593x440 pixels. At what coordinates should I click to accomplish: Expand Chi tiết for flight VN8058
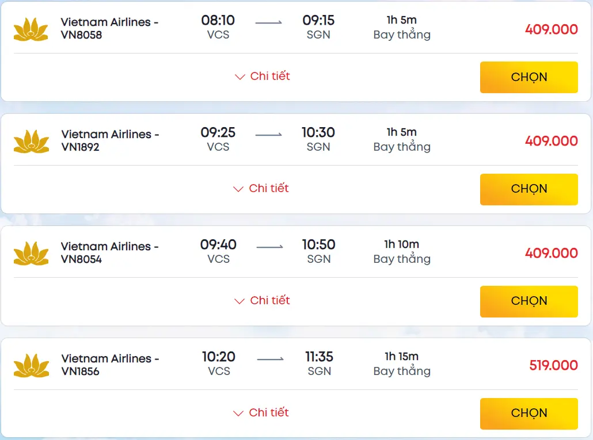(x=263, y=76)
